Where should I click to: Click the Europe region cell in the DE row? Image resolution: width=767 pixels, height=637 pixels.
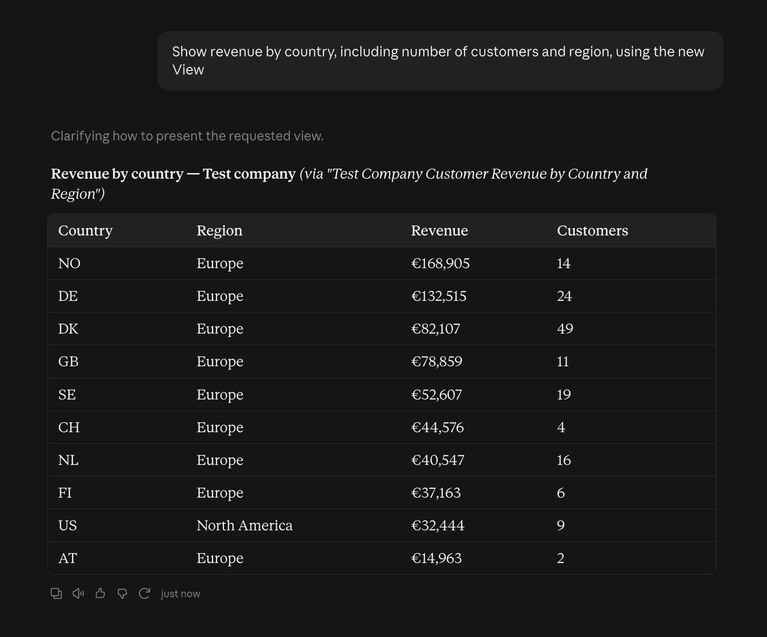pos(220,296)
